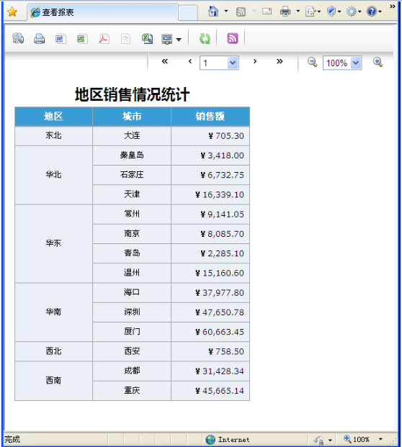Refresh the report with green arrows icon
This screenshot has height=447, width=402.
[x=205, y=38]
